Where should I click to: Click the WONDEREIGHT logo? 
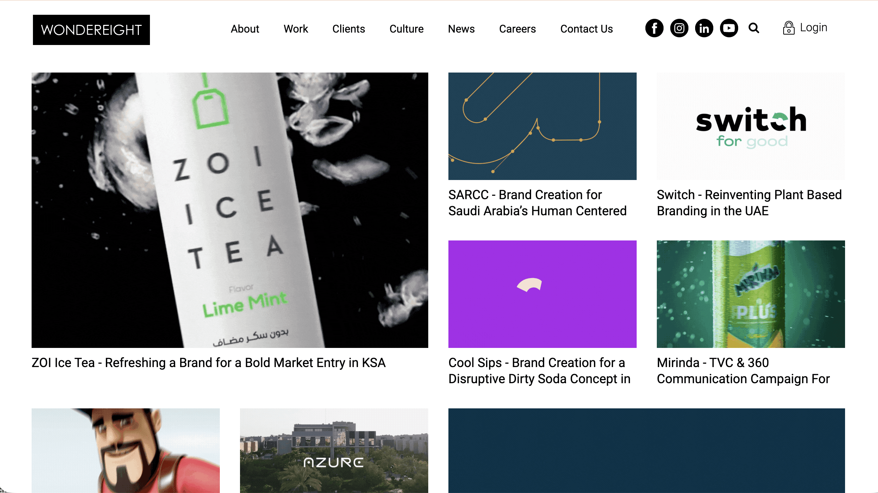click(x=91, y=30)
